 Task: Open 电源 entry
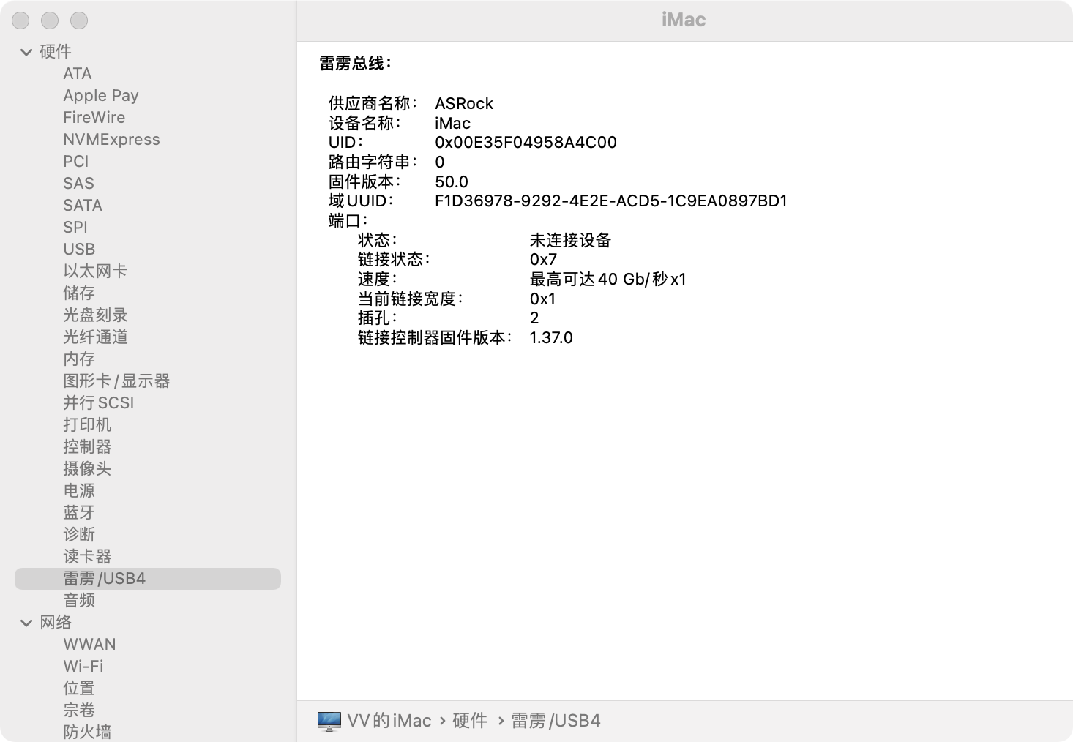pos(79,490)
